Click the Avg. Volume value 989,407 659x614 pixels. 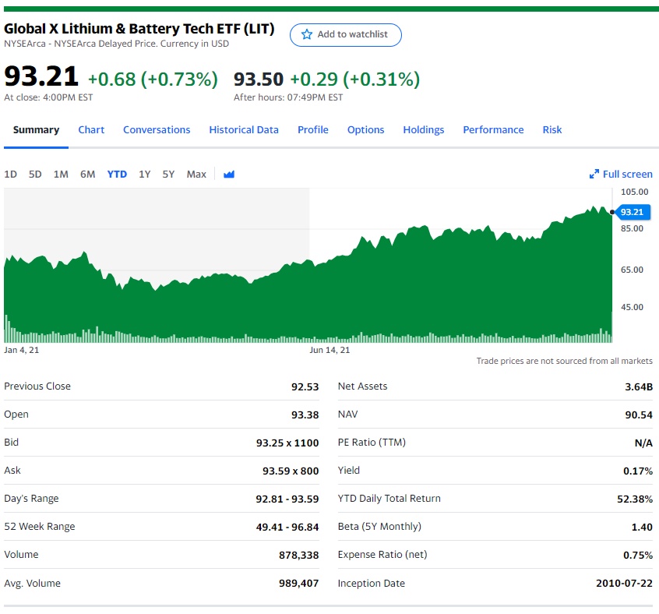tap(299, 584)
